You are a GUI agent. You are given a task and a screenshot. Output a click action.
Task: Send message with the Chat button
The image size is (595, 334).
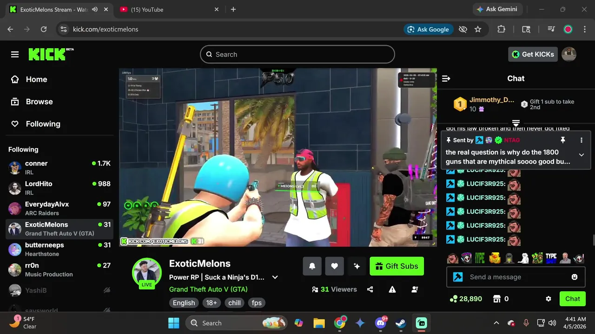[572, 299]
